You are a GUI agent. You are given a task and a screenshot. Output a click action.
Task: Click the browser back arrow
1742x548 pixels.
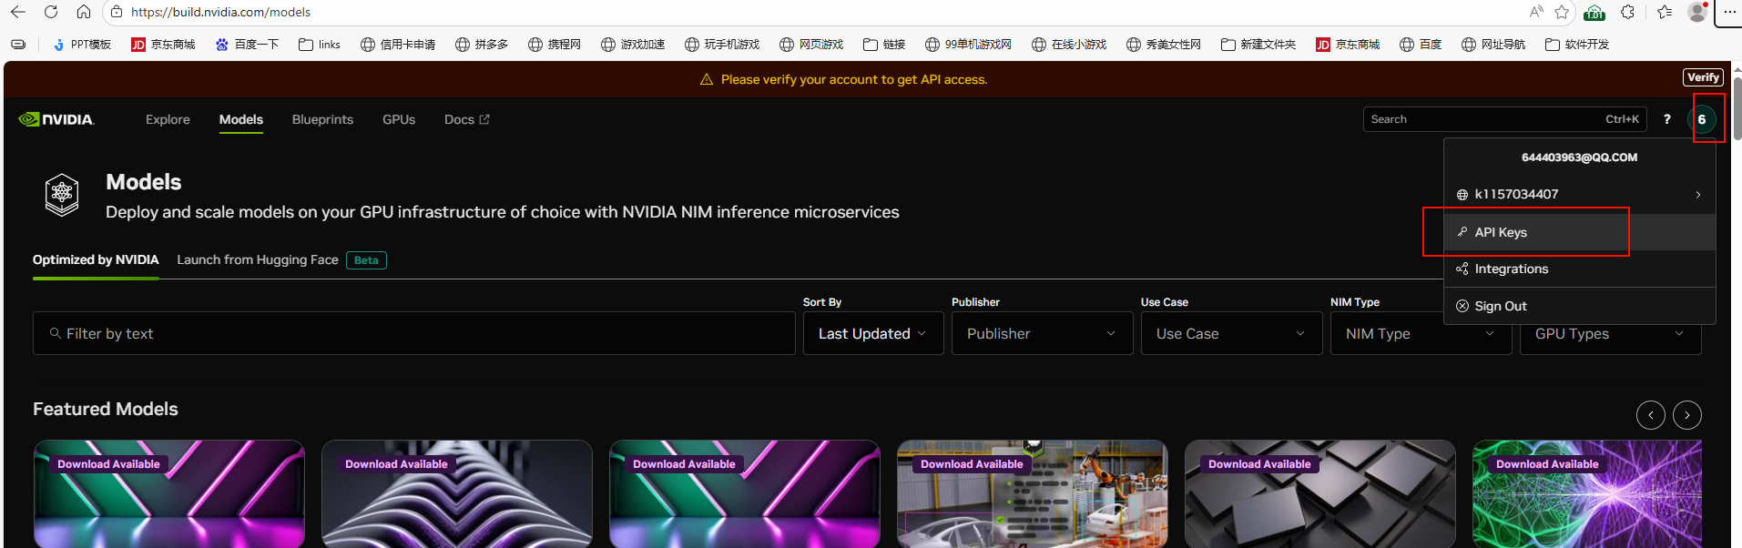click(x=18, y=12)
